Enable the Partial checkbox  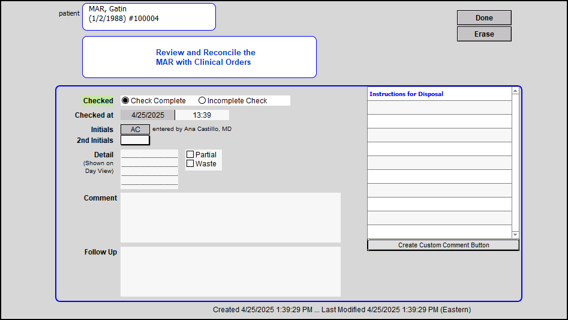pyautogui.click(x=190, y=155)
